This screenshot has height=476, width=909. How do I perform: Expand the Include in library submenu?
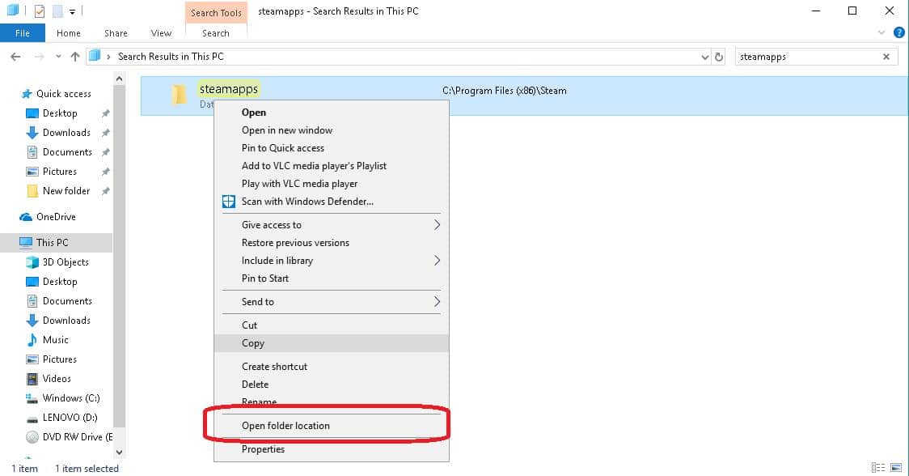[331, 261]
